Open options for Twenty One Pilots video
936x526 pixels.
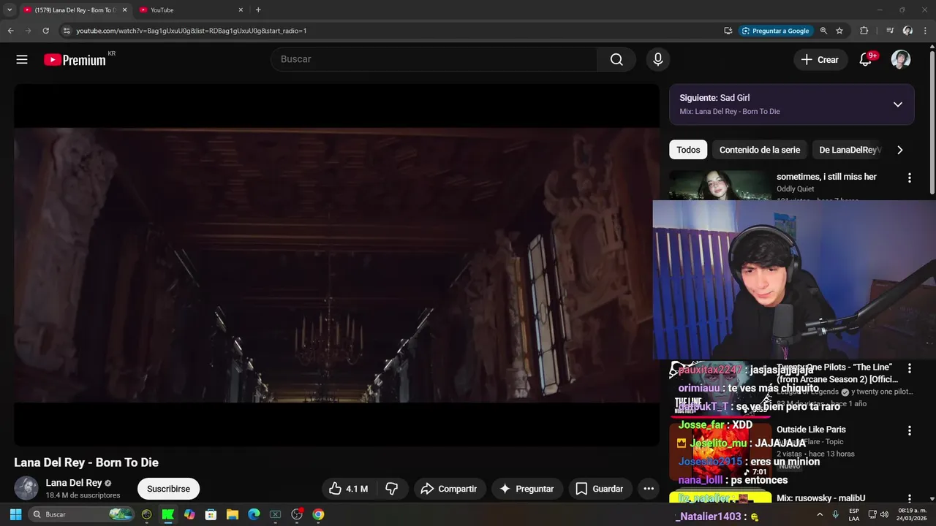click(x=910, y=369)
